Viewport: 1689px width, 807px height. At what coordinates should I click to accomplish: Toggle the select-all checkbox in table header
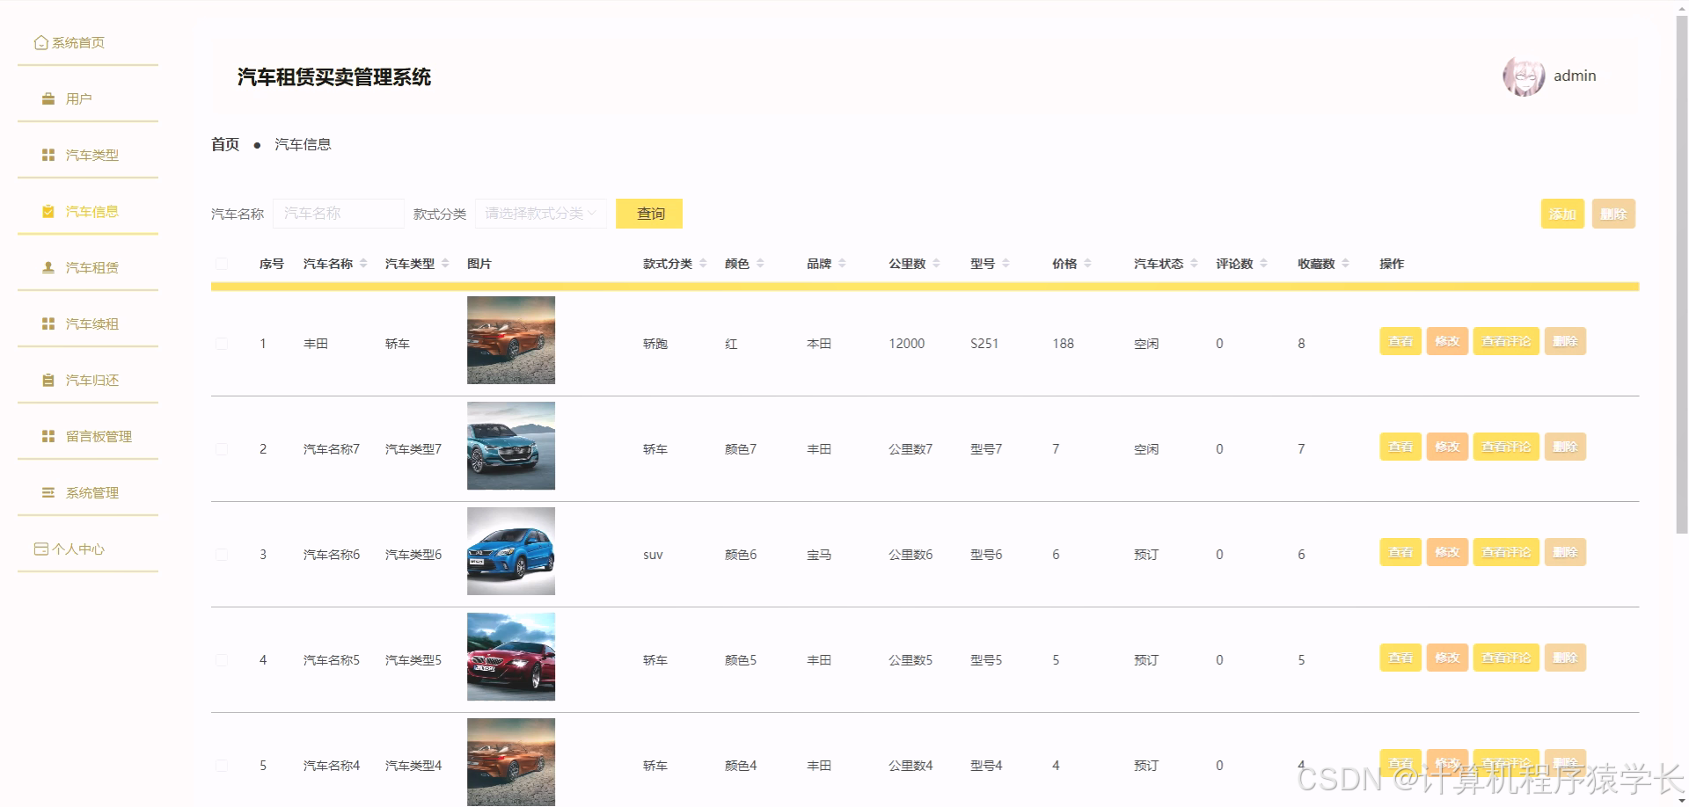(222, 263)
